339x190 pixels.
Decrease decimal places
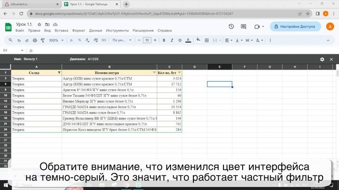tap(87, 40)
